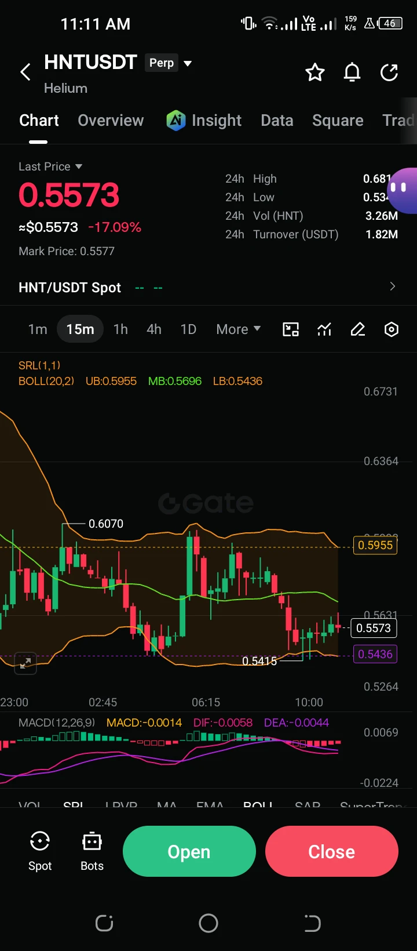
Task: Tap the green Open button
Action: pos(189,851)
